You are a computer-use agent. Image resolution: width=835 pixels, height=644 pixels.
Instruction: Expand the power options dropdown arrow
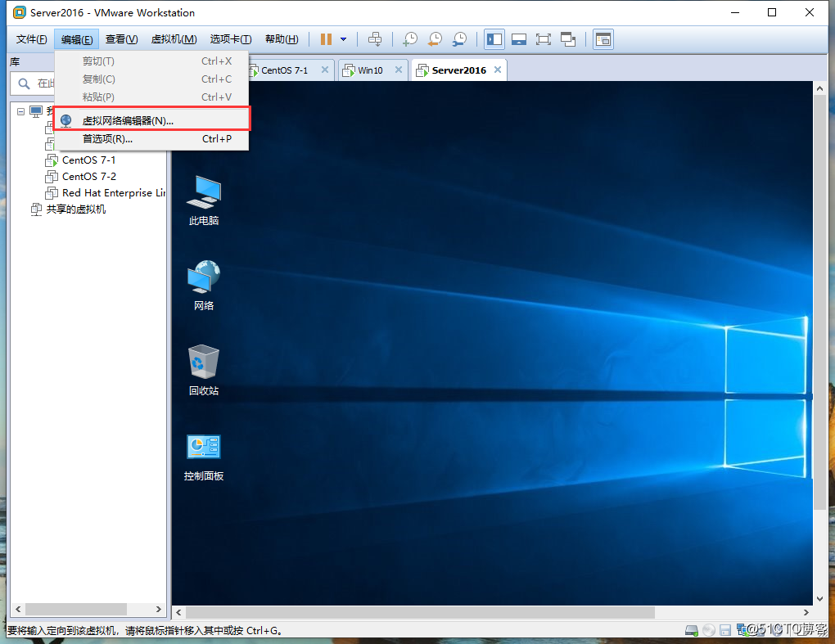point(344,39)
